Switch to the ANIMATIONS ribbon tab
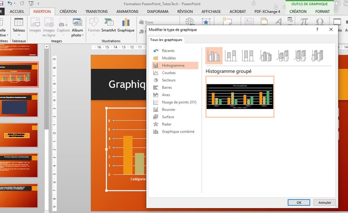Viewport: 348px width, 213px height. point(127,11)
